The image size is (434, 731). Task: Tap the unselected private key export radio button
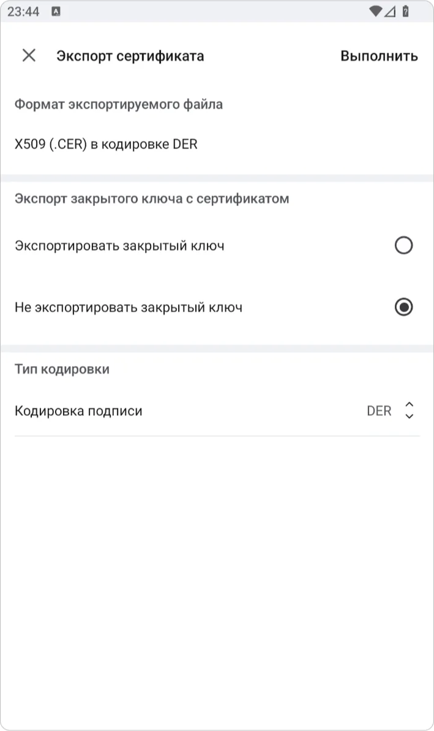pos(403,245)
